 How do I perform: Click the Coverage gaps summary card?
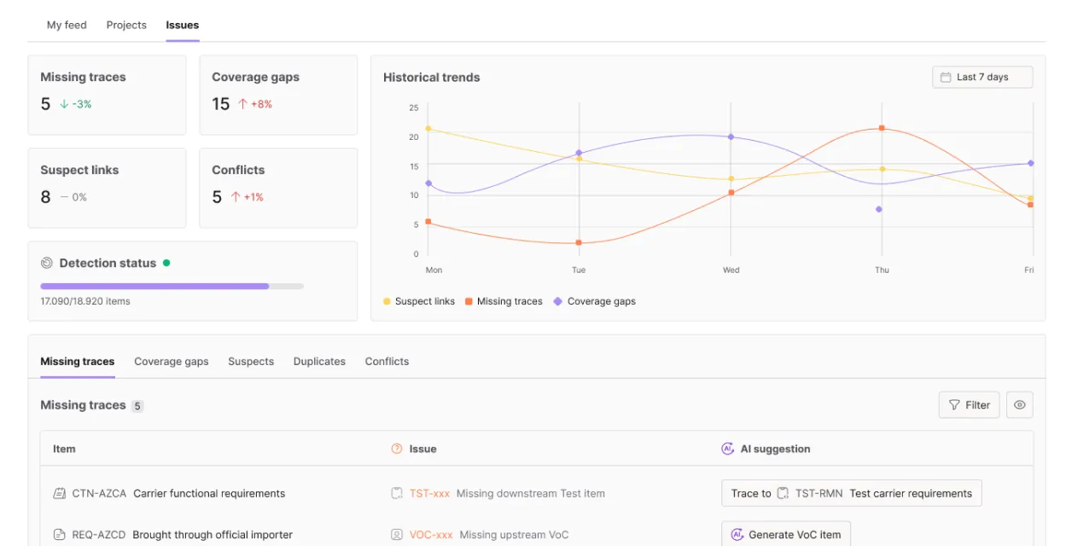click(278, 95)
